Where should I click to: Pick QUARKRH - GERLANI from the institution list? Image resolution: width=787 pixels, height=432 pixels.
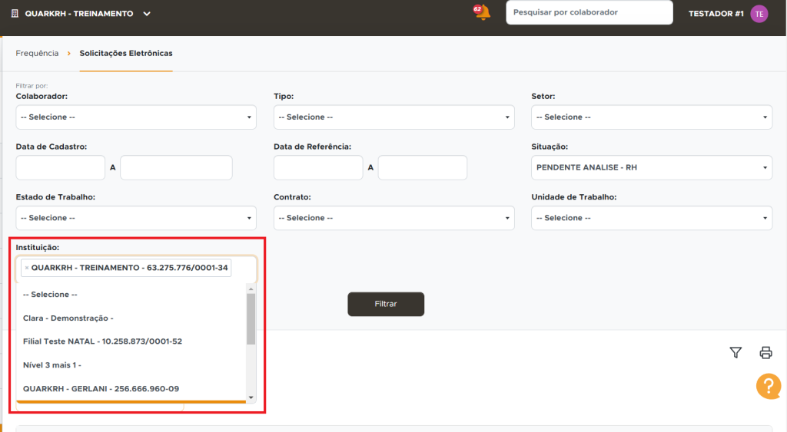101,388
